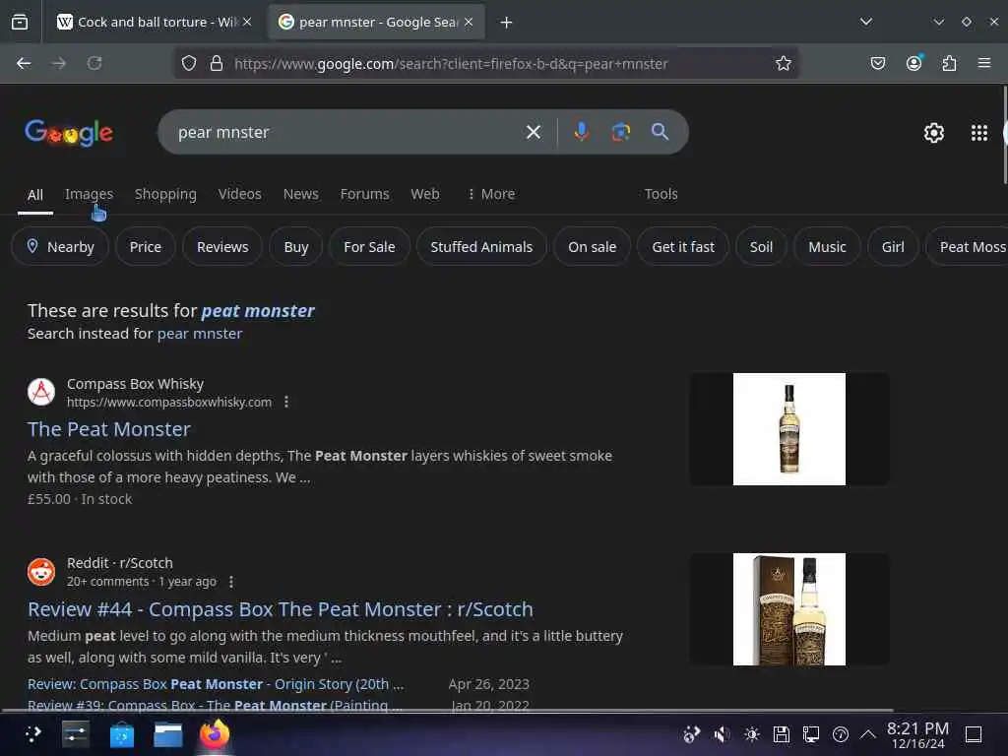This screenshot has width=1008, height=756.
Task: Apply Stuffed Animals filter chip
Action: click(x=481, y=247)
